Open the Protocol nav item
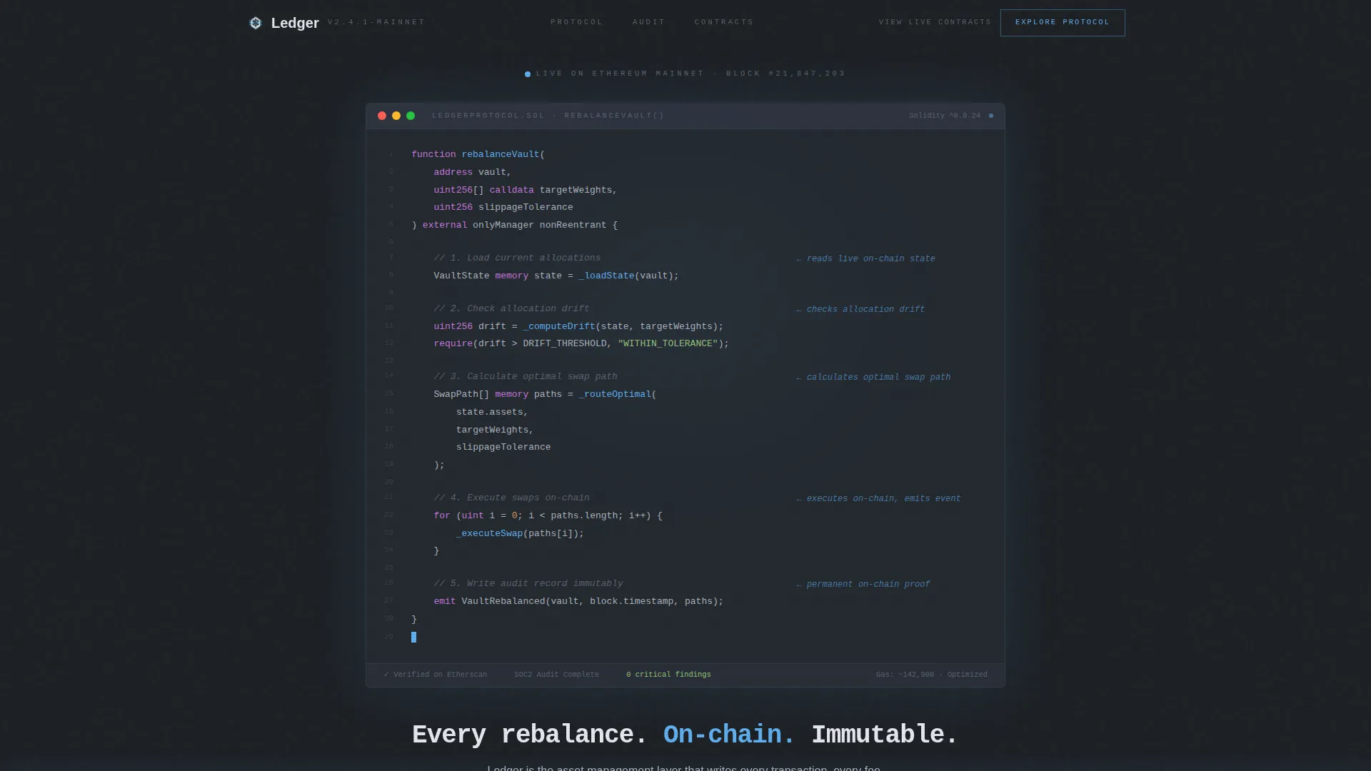This screenshot has height=771, width=1371. 577,22
